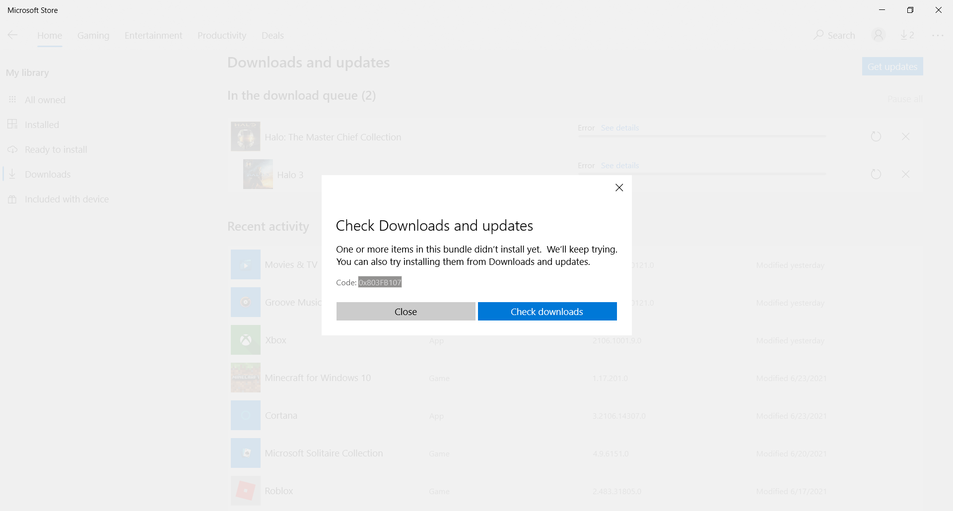The height and width of the screenshot is (511, 953).
Task: Open See details for Halo: The Master Chief Collection
Action: (x=620, y=128)
